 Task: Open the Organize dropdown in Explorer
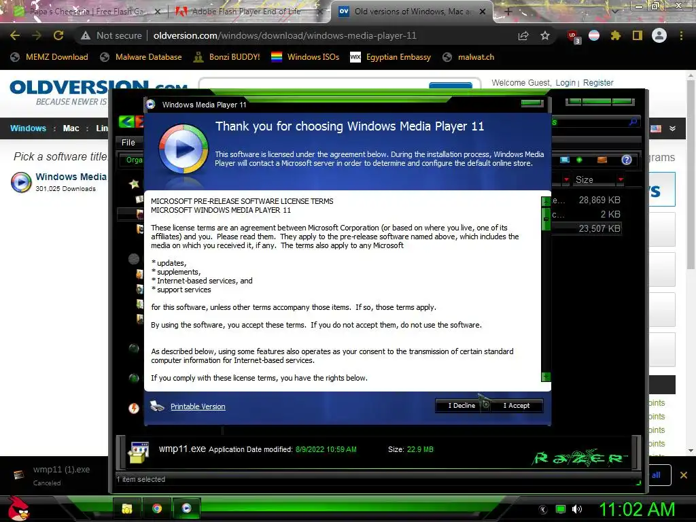click(x=134, y=160)
